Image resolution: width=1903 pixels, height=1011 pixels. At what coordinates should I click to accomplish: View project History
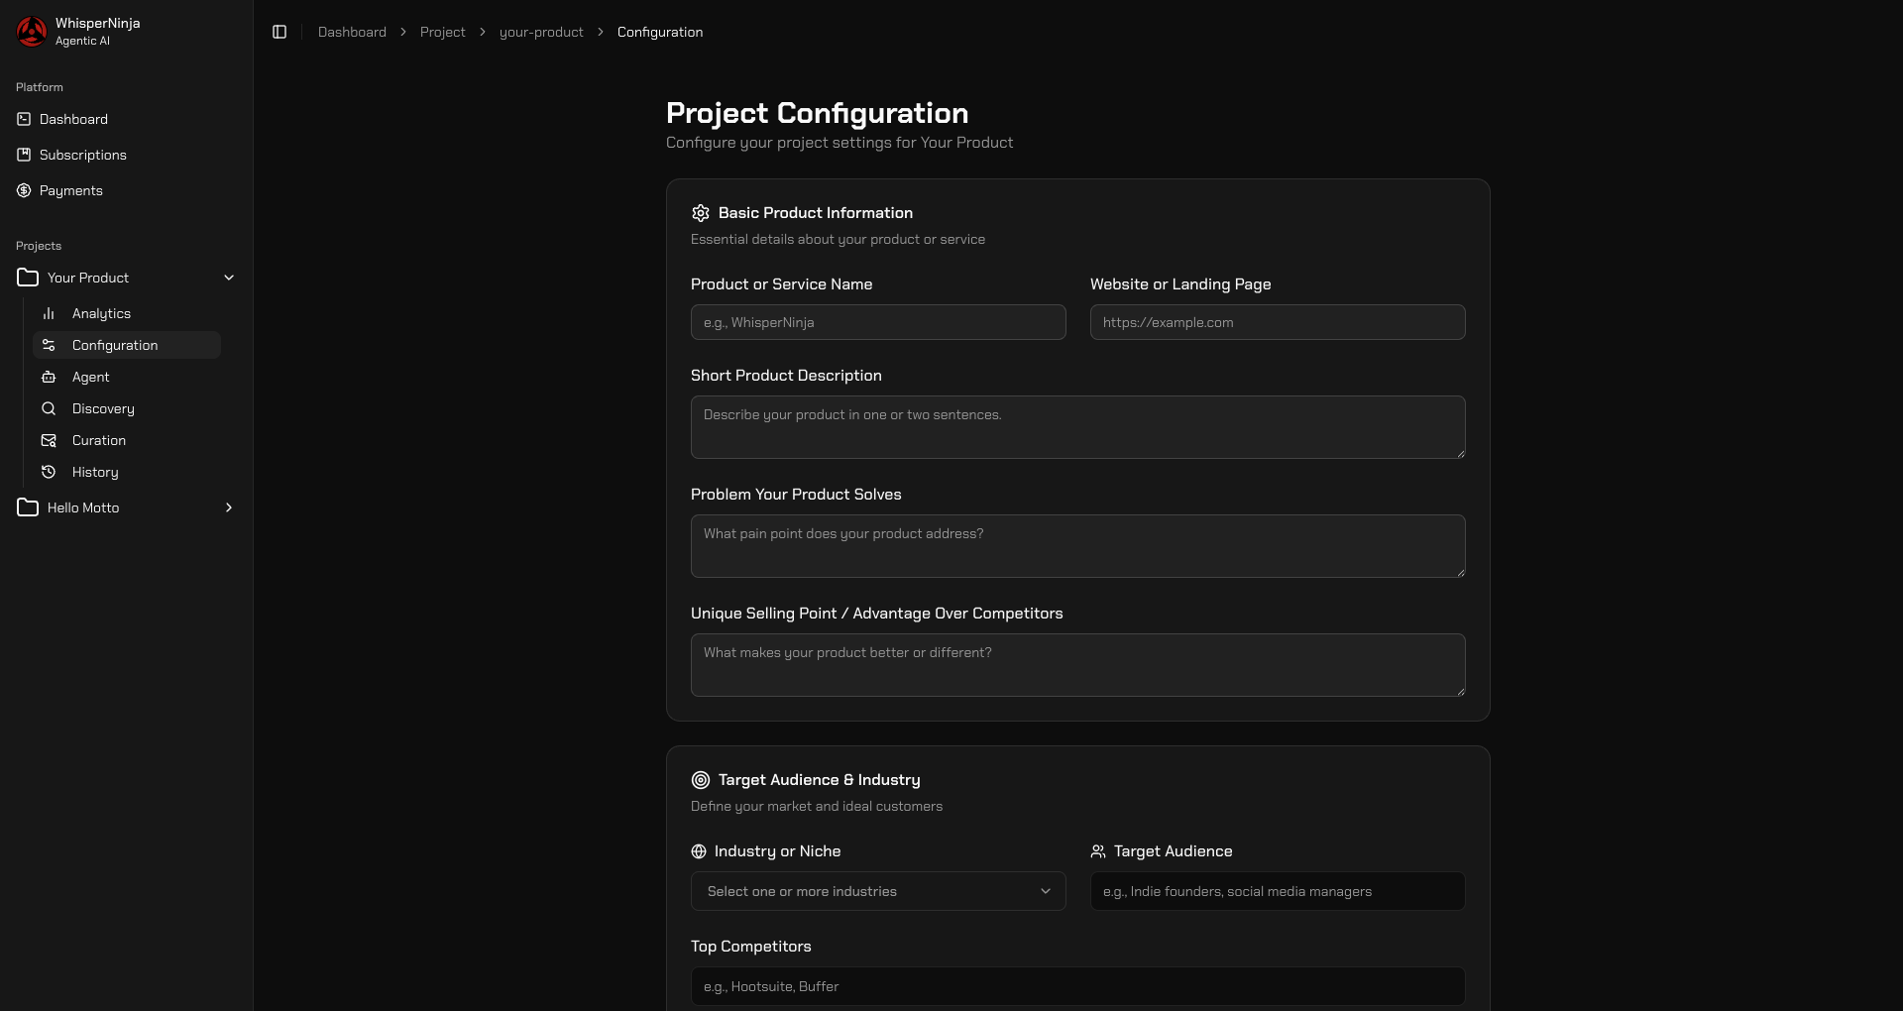point(94,472)
